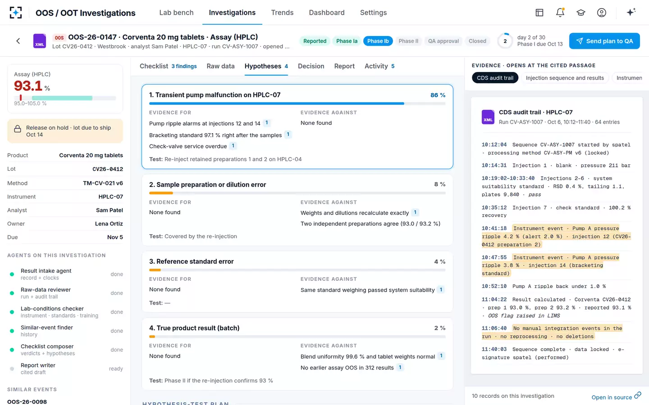Click the XML file icon beside OOS-26-0147
This screenshot has width=649, height=405.
click(x=40, y=41)
